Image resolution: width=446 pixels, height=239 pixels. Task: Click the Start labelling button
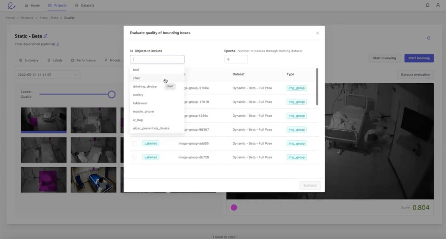coord(419,58)
